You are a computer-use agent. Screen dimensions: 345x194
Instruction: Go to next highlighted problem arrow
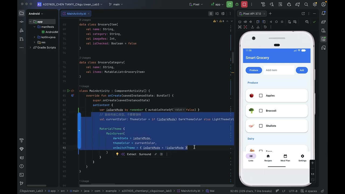point(232,21)
